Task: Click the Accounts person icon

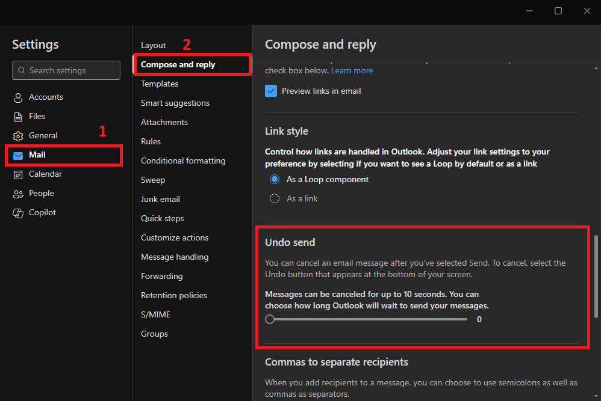Action: point(18,97)
